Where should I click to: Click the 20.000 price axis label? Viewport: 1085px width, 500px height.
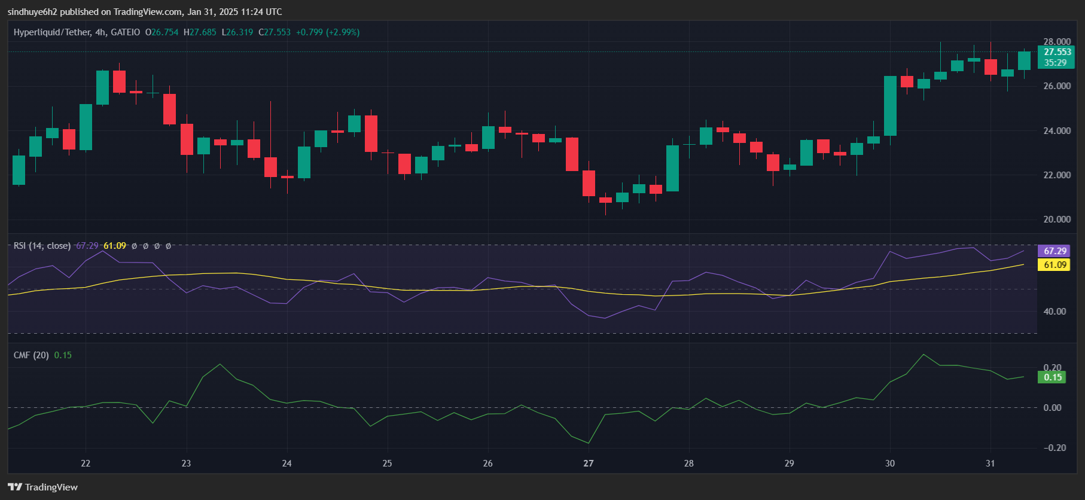(x=1057, y=219)
